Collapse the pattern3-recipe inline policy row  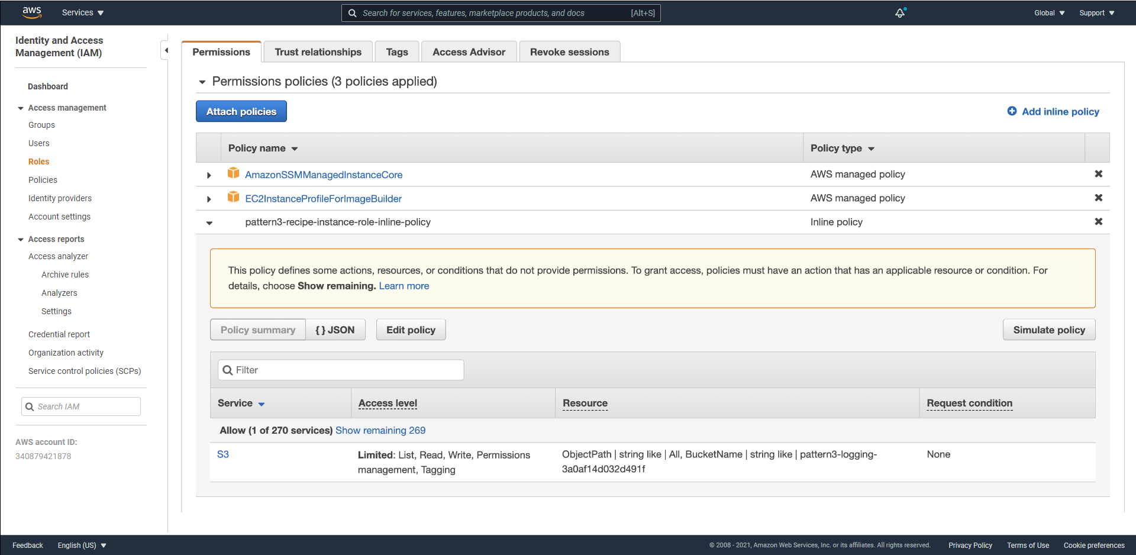click(209, 223)
